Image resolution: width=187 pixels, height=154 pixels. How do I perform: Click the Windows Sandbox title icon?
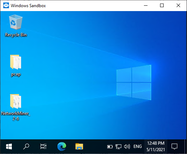click(6, 6)
